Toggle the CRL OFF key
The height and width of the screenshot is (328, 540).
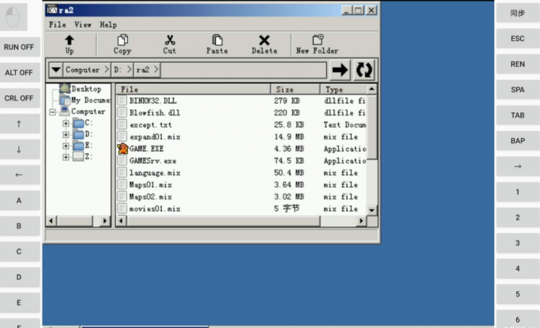point(19,98)
